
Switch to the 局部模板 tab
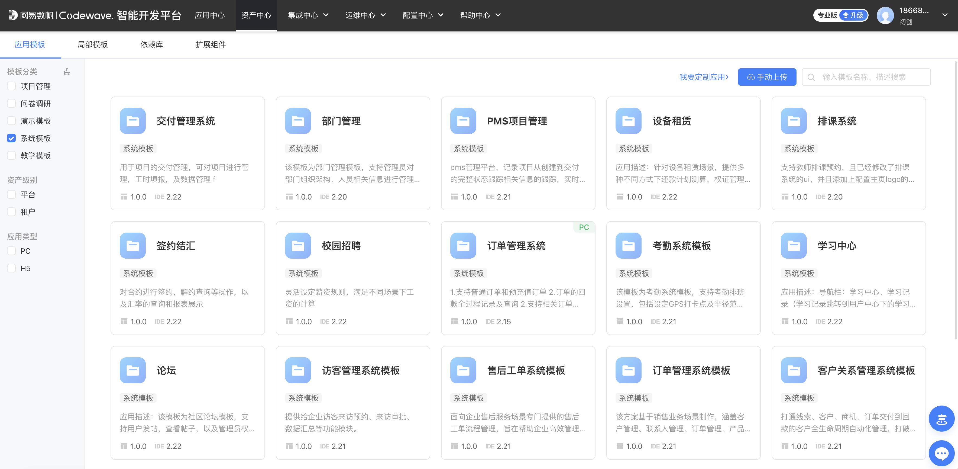(x=92, y=44)
